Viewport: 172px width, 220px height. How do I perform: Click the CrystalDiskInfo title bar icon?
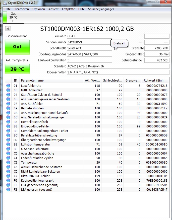point(5,3)
